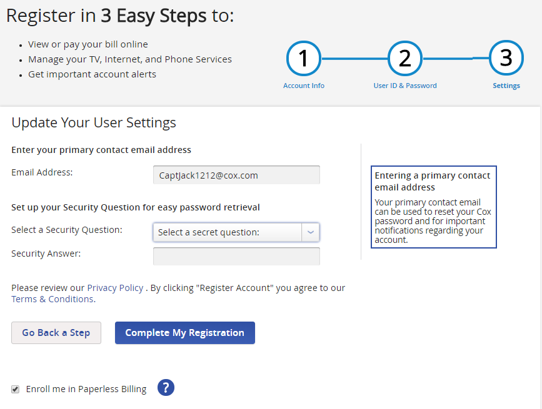Open the Paperless Billing help question mark
This screenshot has height=409, width=542.
click(x=166, y=388)
